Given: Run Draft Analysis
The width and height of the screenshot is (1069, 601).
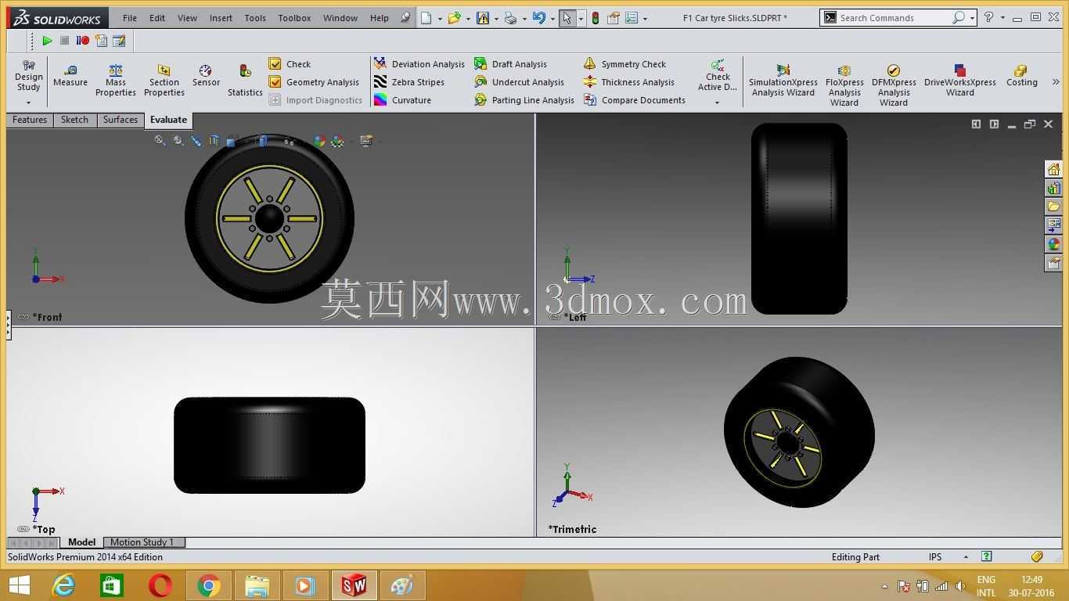Looking at the screenshot, I should tap(511, 64).
